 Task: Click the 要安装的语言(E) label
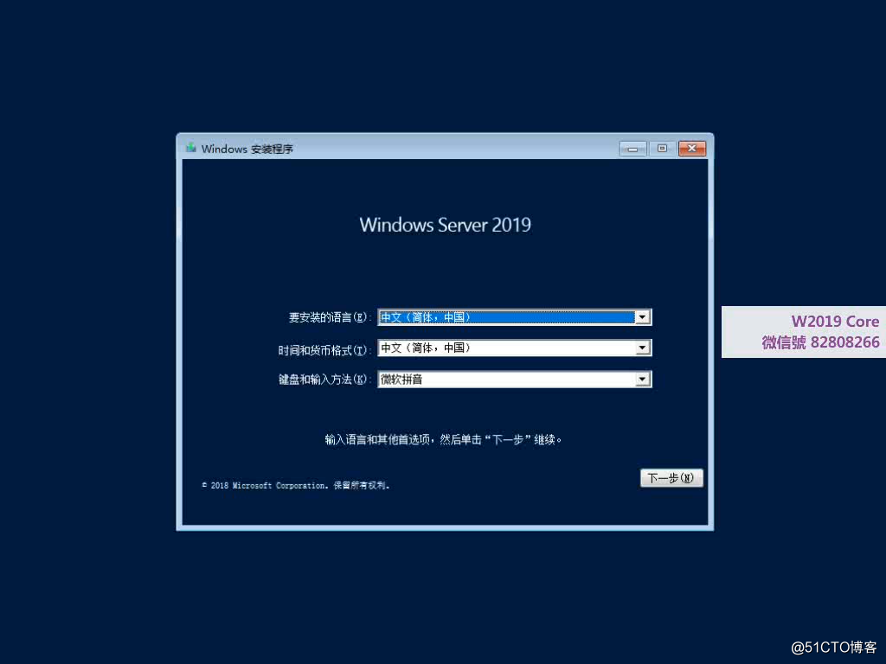pyautogui.click(x=328, y=318)
